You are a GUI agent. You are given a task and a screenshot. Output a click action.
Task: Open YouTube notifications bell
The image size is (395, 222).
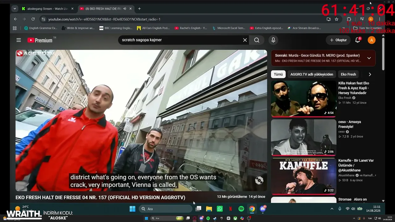[358, 40]
